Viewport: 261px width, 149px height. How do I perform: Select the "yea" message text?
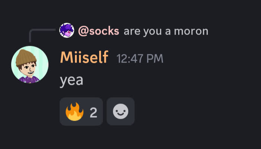pos(72,80)
